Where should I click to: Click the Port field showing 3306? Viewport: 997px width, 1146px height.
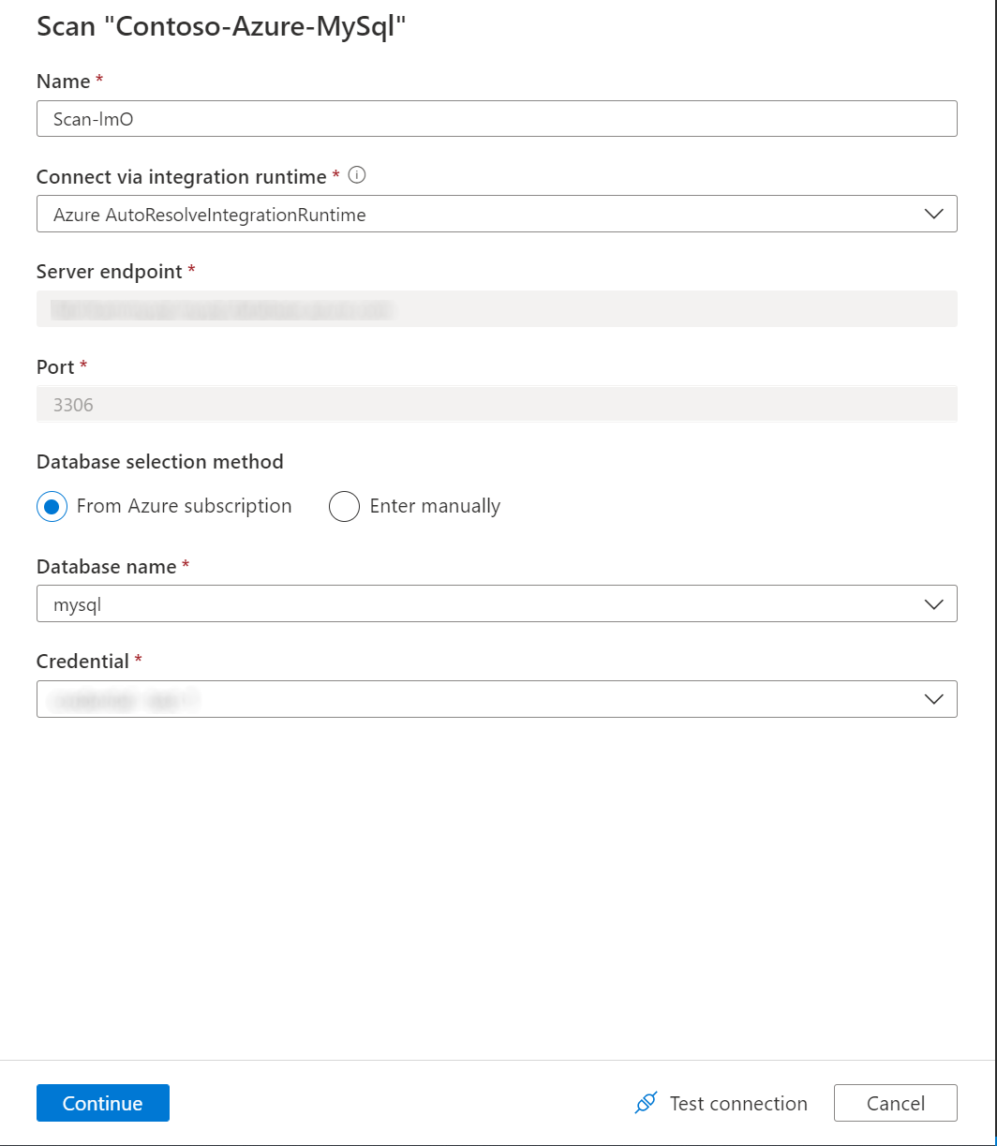point(497,404)
